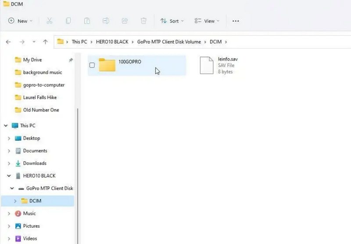Click chevron after This PC breadcrumb
The image size is (351, 244).
click(91, 42)
